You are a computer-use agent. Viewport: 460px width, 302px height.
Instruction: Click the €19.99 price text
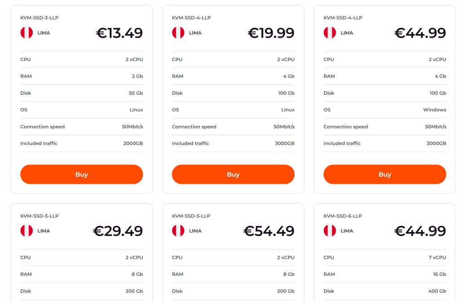click(271, 33)
